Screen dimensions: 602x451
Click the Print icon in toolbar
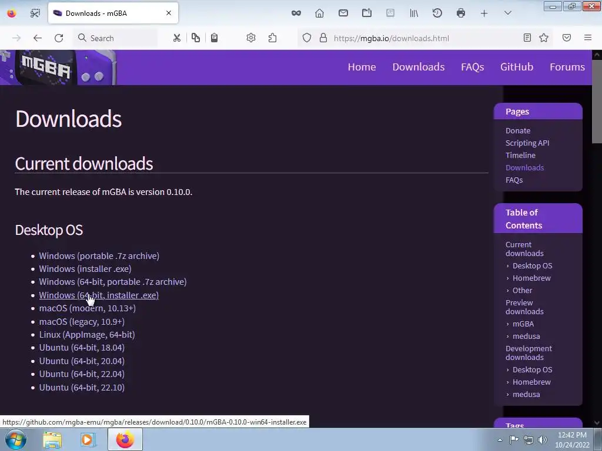click(461, 14)
